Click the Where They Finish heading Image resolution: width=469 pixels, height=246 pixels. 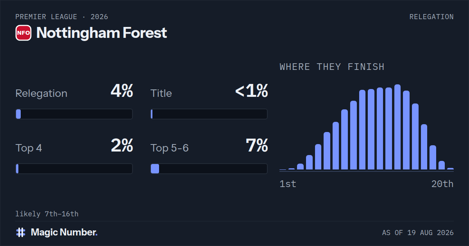click(x=332, y=67)
